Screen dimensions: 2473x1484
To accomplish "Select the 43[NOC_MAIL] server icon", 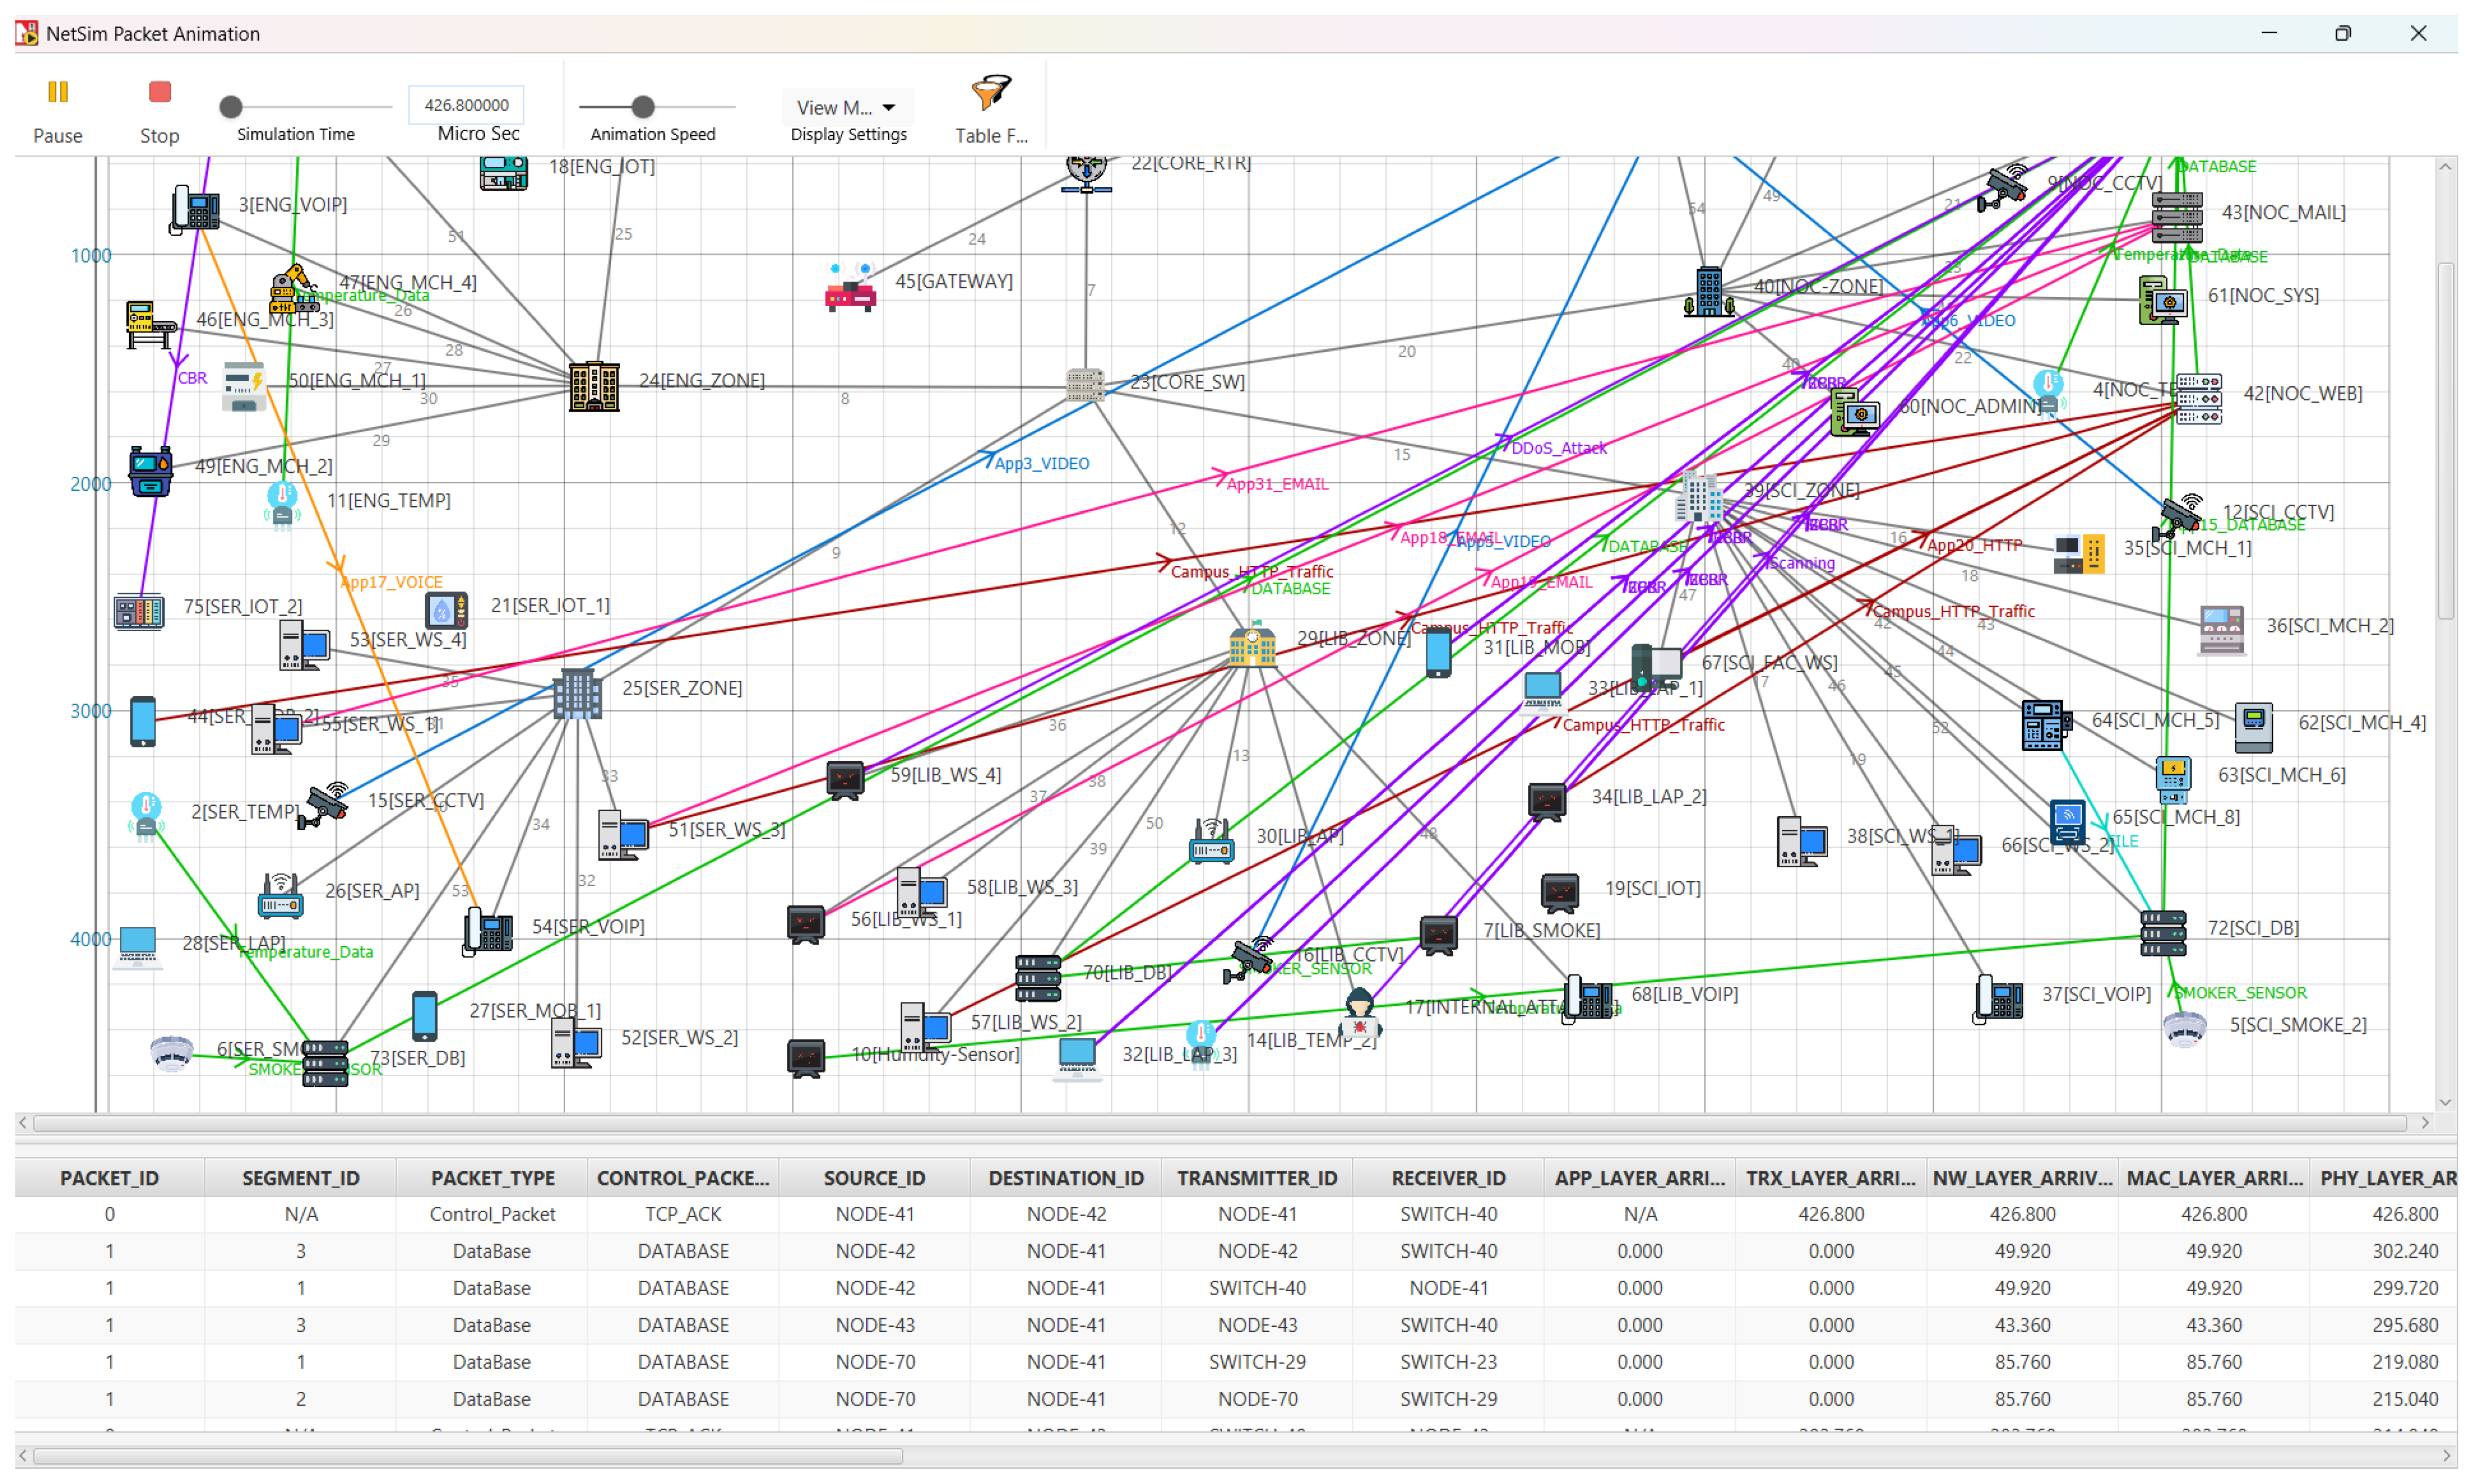I will click(2178, 217).
